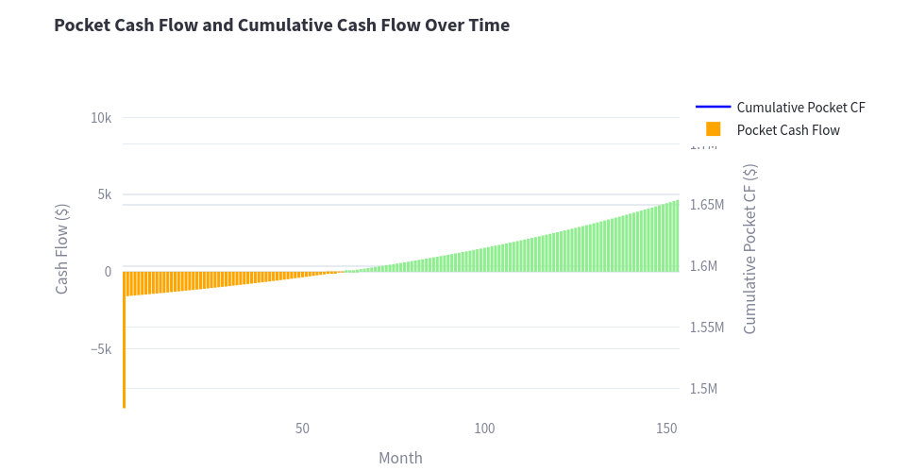Click the 1.6M right-axis tick label
909x471 pixels.
pyautogui.click(x=704, y=265)
